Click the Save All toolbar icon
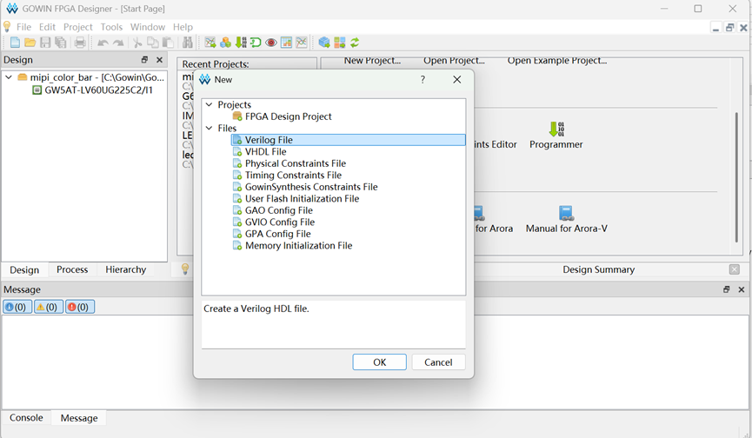The image size is (752, 438). (61, 43)
